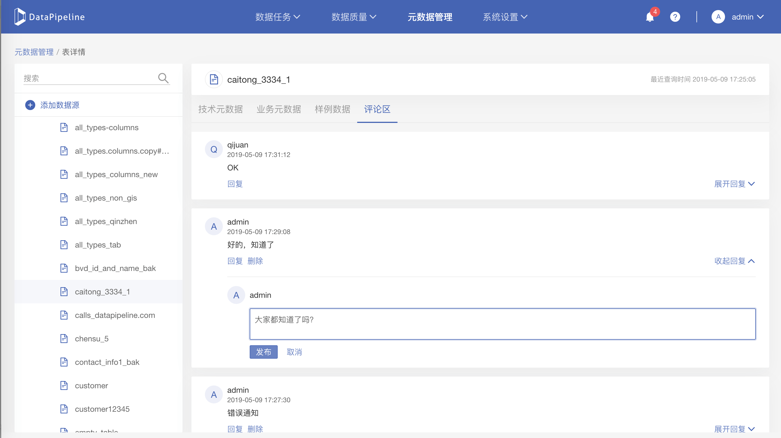
Task: Click 删除 under the 好的，知道了 comment
Action: (x=255, y=261)
